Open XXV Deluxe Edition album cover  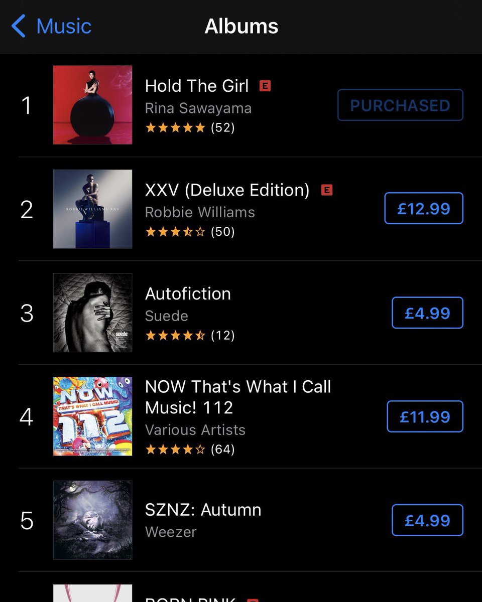point(93,209)
